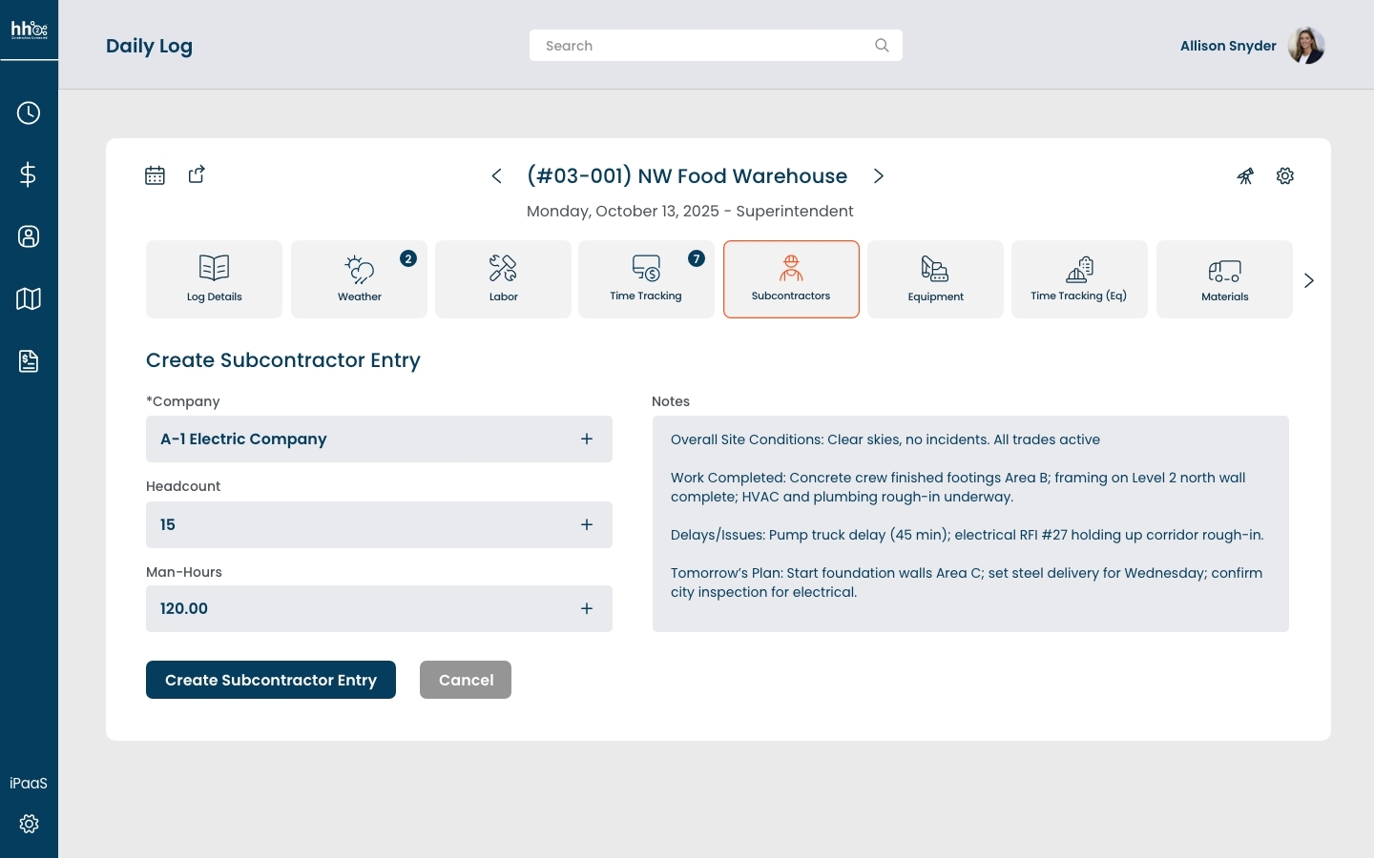The height and width of the screenshot is (858, 1374).
Task: Cancel the subcontractor entry
Action: (x=466, y=680)
